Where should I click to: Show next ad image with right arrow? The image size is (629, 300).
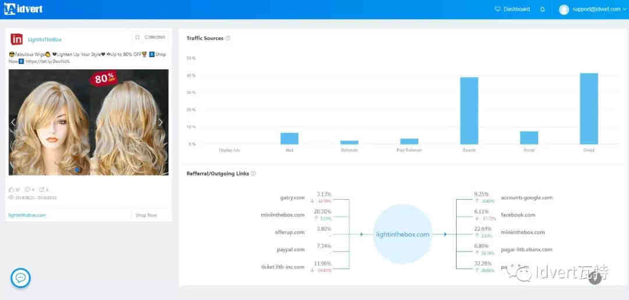[161, 122]
